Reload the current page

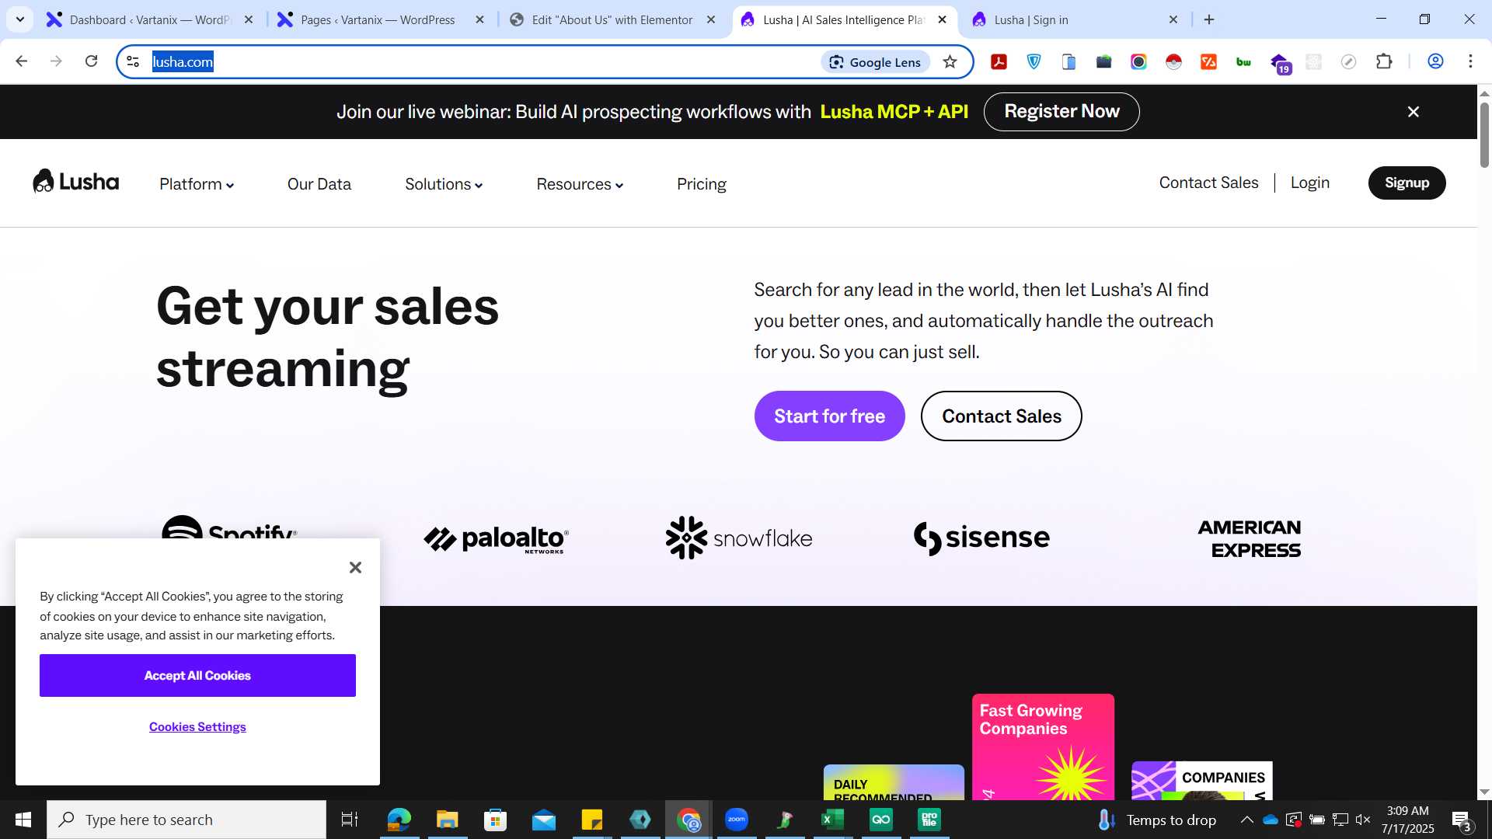(x=91, y=61)
